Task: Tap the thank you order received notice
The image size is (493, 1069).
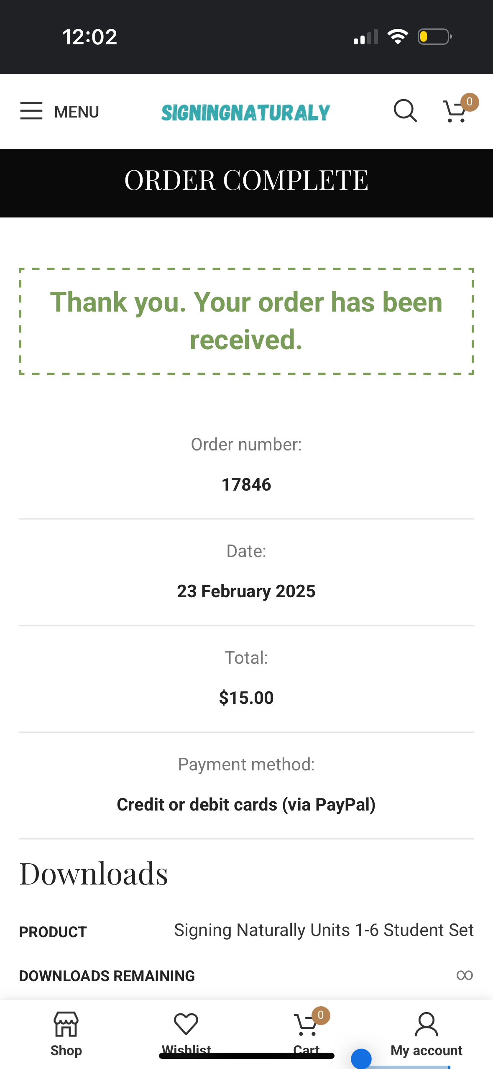Action: click(246, 320)
